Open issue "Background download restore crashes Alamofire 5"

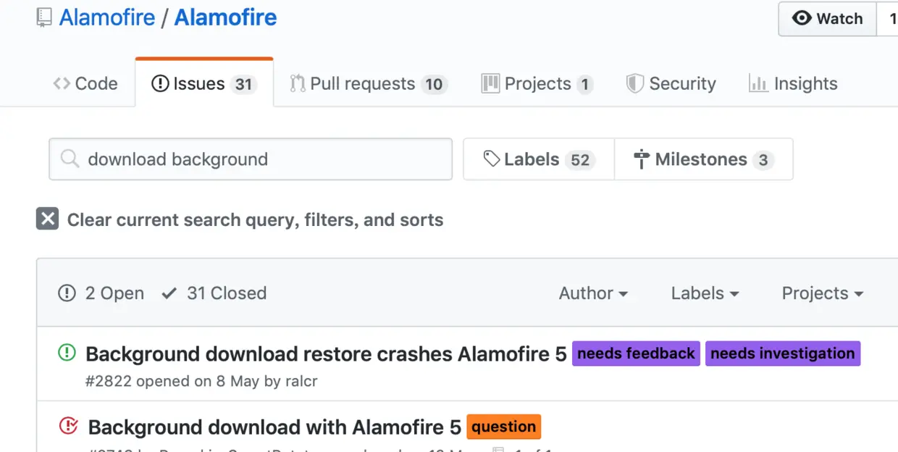pos(326,353)
